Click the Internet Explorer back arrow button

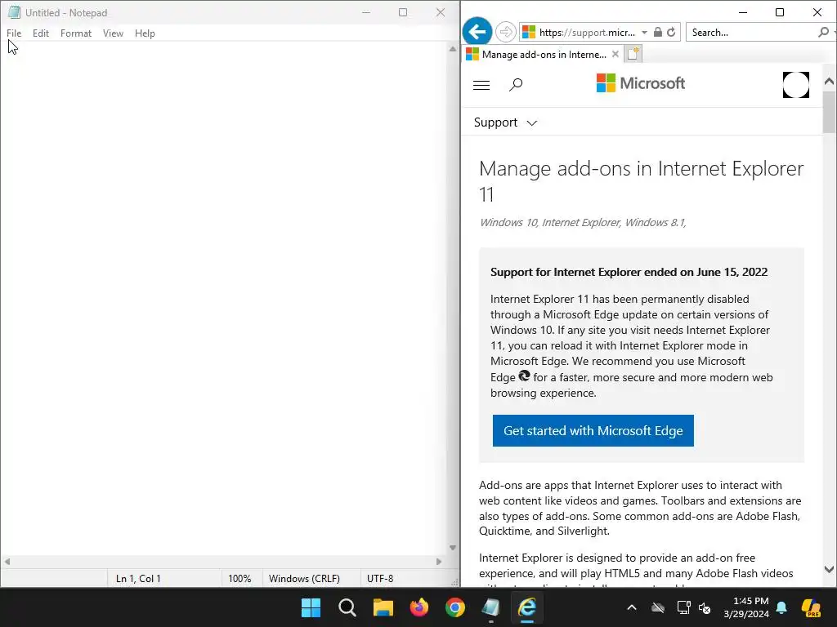[477, 32]
